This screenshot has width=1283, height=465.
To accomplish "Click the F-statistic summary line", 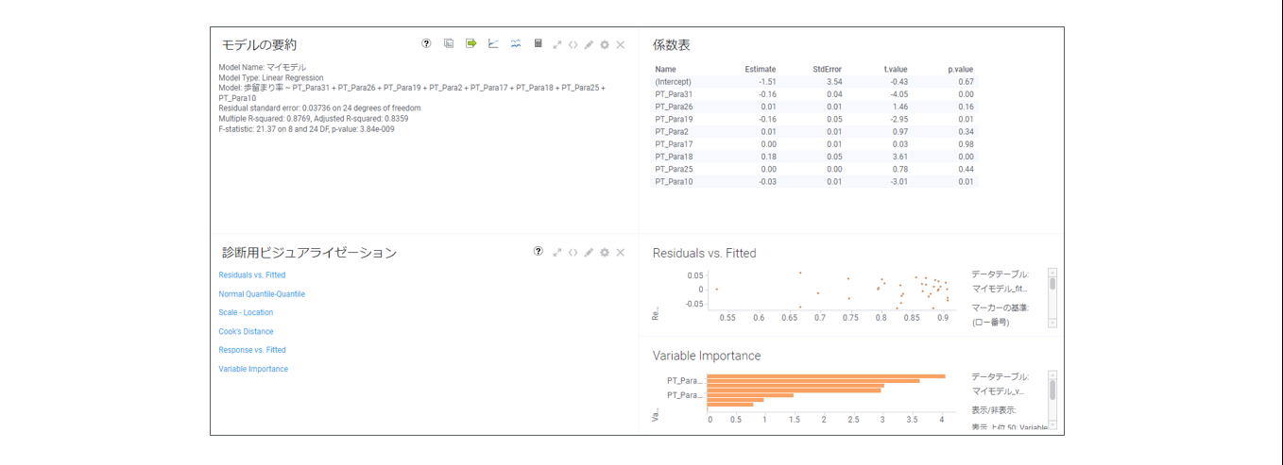I will tap(306, 129).
